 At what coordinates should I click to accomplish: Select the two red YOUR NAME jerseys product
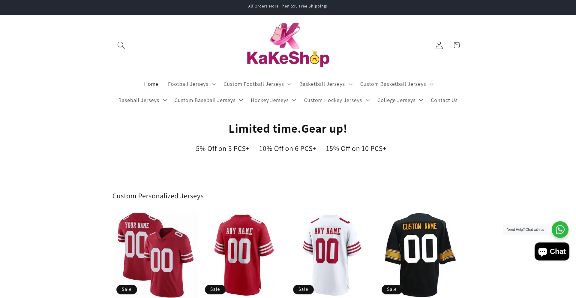155,255
